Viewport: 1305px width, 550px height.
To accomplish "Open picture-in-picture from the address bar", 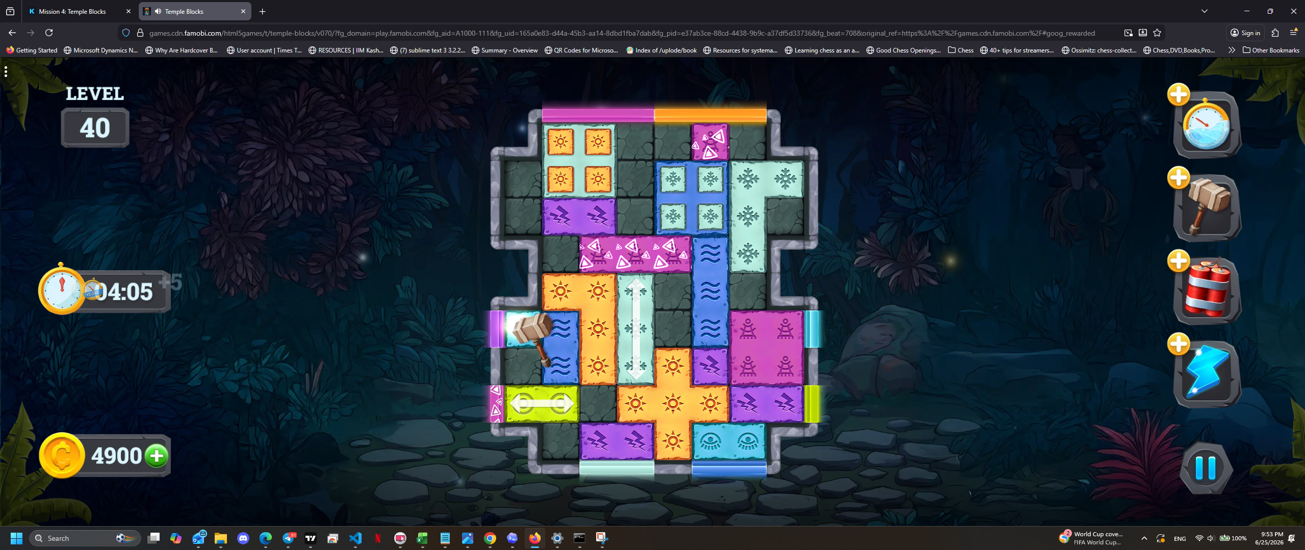I will tap(1128, 33).
